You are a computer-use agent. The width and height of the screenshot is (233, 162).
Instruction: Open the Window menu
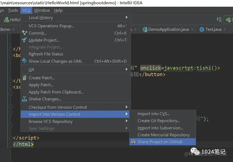click(x=42, y=10)
